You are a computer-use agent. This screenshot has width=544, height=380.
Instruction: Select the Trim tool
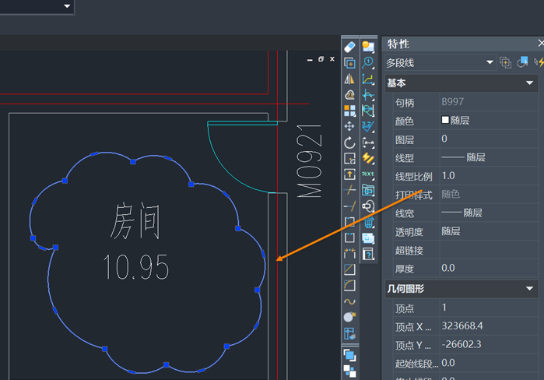(349, 190)
